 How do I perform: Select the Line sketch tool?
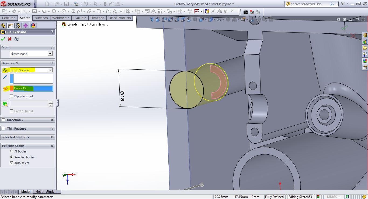25,11
